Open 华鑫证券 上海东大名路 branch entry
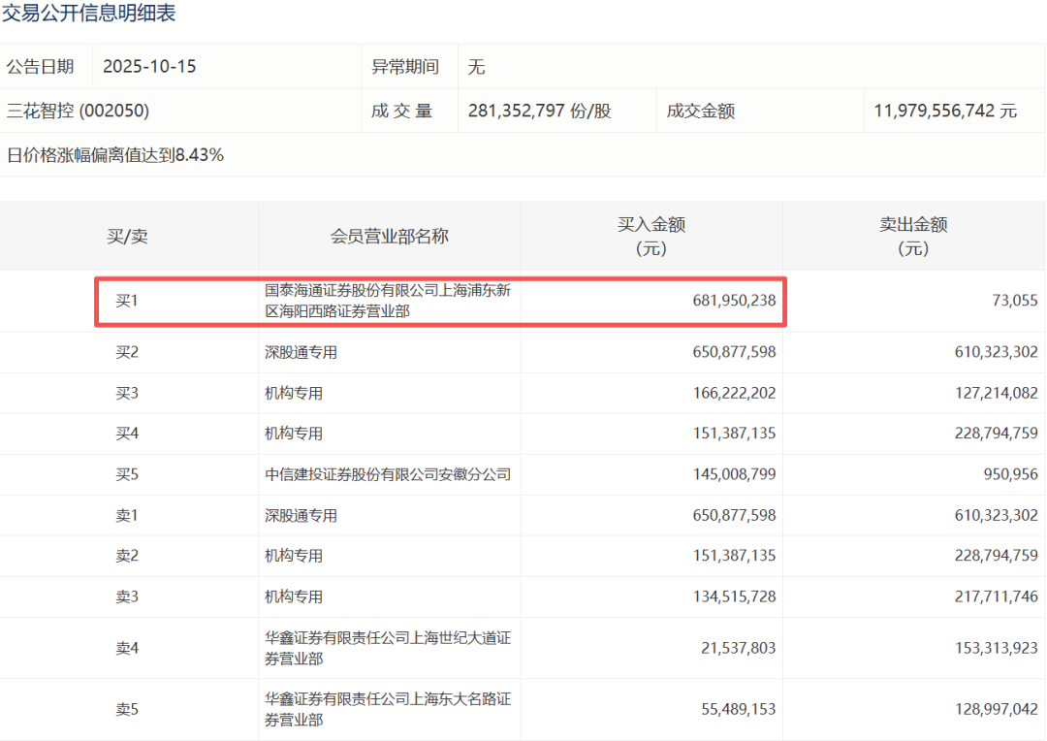The height and width of the screenshot is (741, 1047). tap(388, 709)
